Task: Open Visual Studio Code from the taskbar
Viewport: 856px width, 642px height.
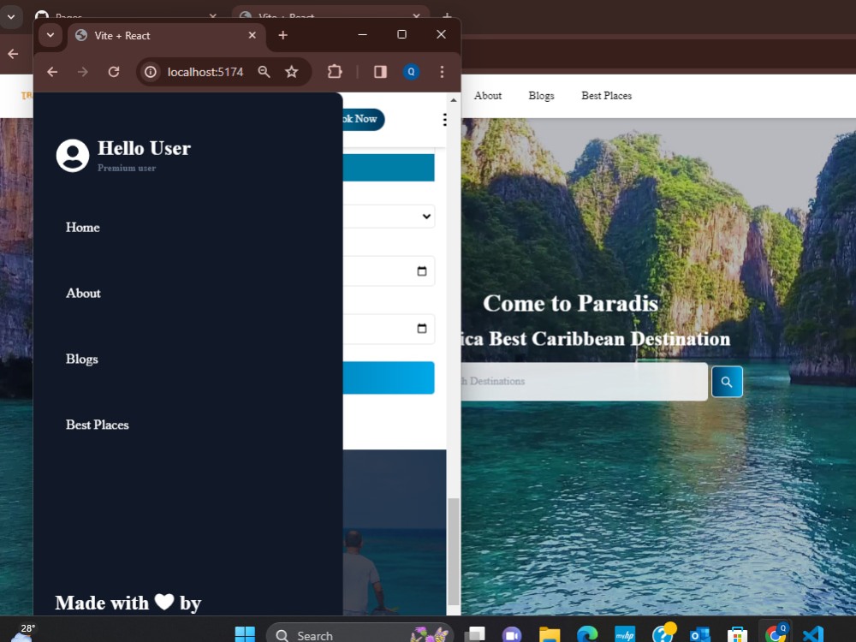Action: pyautogui.click(x=813, y=634)
